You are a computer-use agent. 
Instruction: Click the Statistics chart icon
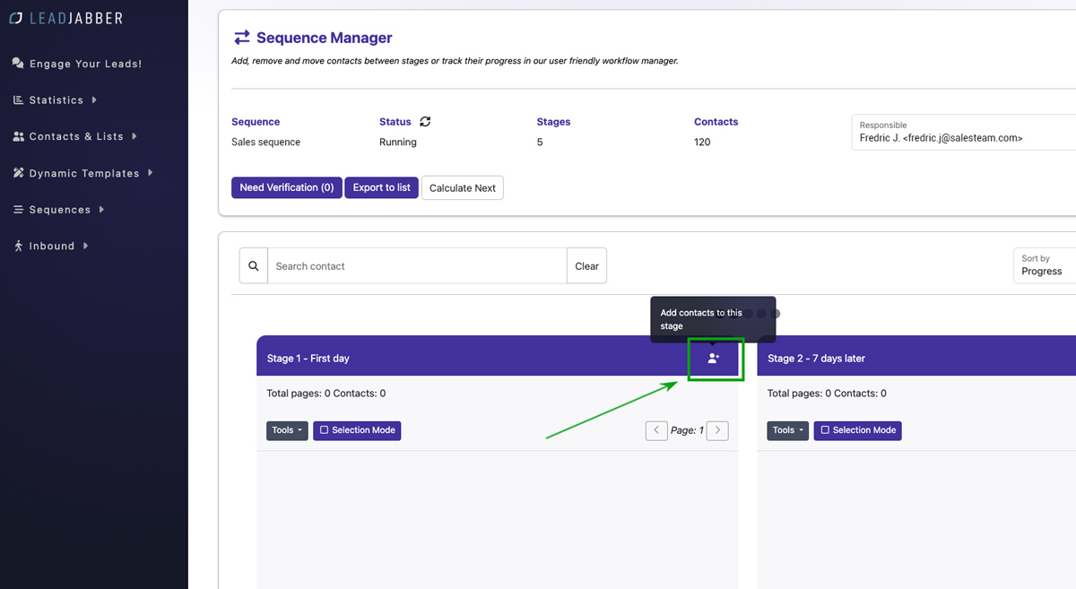coord(18,100)
